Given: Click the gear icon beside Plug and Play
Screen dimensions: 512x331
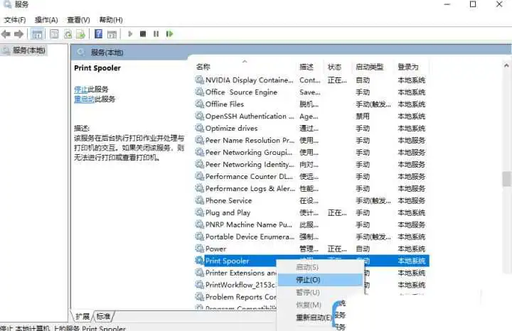Looking at the screenshot, I should [199, 212].
